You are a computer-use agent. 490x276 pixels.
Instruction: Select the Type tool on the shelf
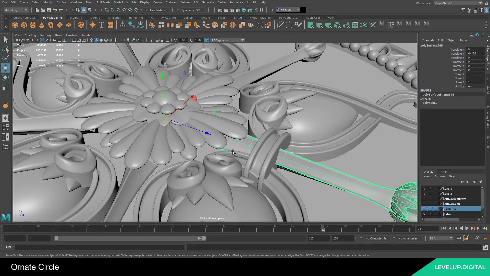tap(101, 25)
